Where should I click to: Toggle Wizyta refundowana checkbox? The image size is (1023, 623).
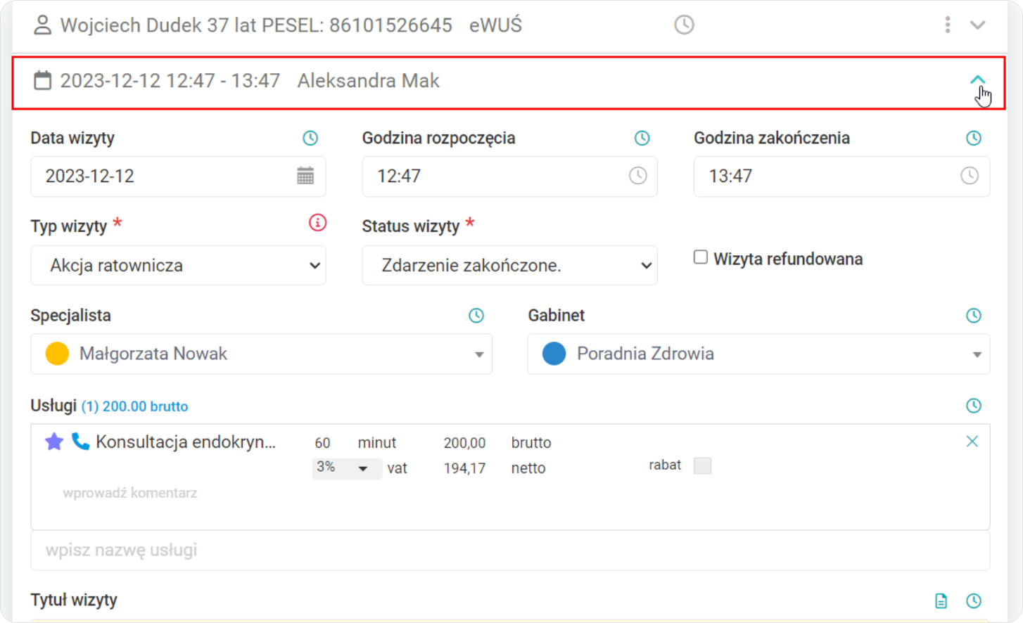[x=701, y=257]
